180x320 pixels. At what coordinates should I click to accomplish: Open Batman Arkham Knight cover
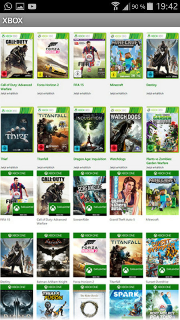point(53,255)
